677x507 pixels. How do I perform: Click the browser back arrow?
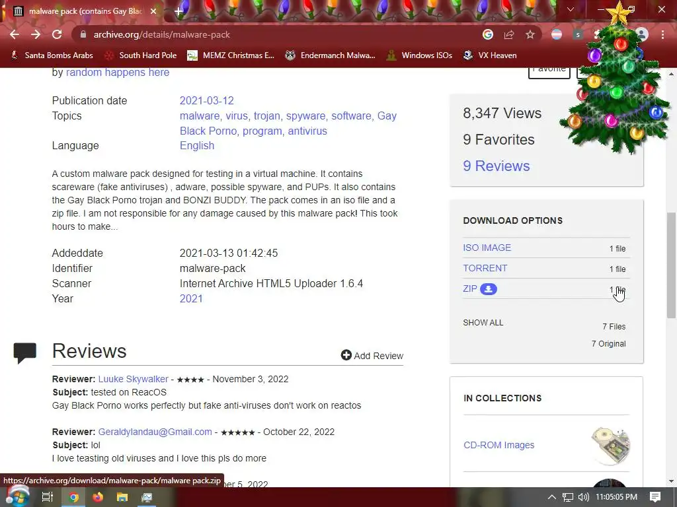tap(15, 34)
